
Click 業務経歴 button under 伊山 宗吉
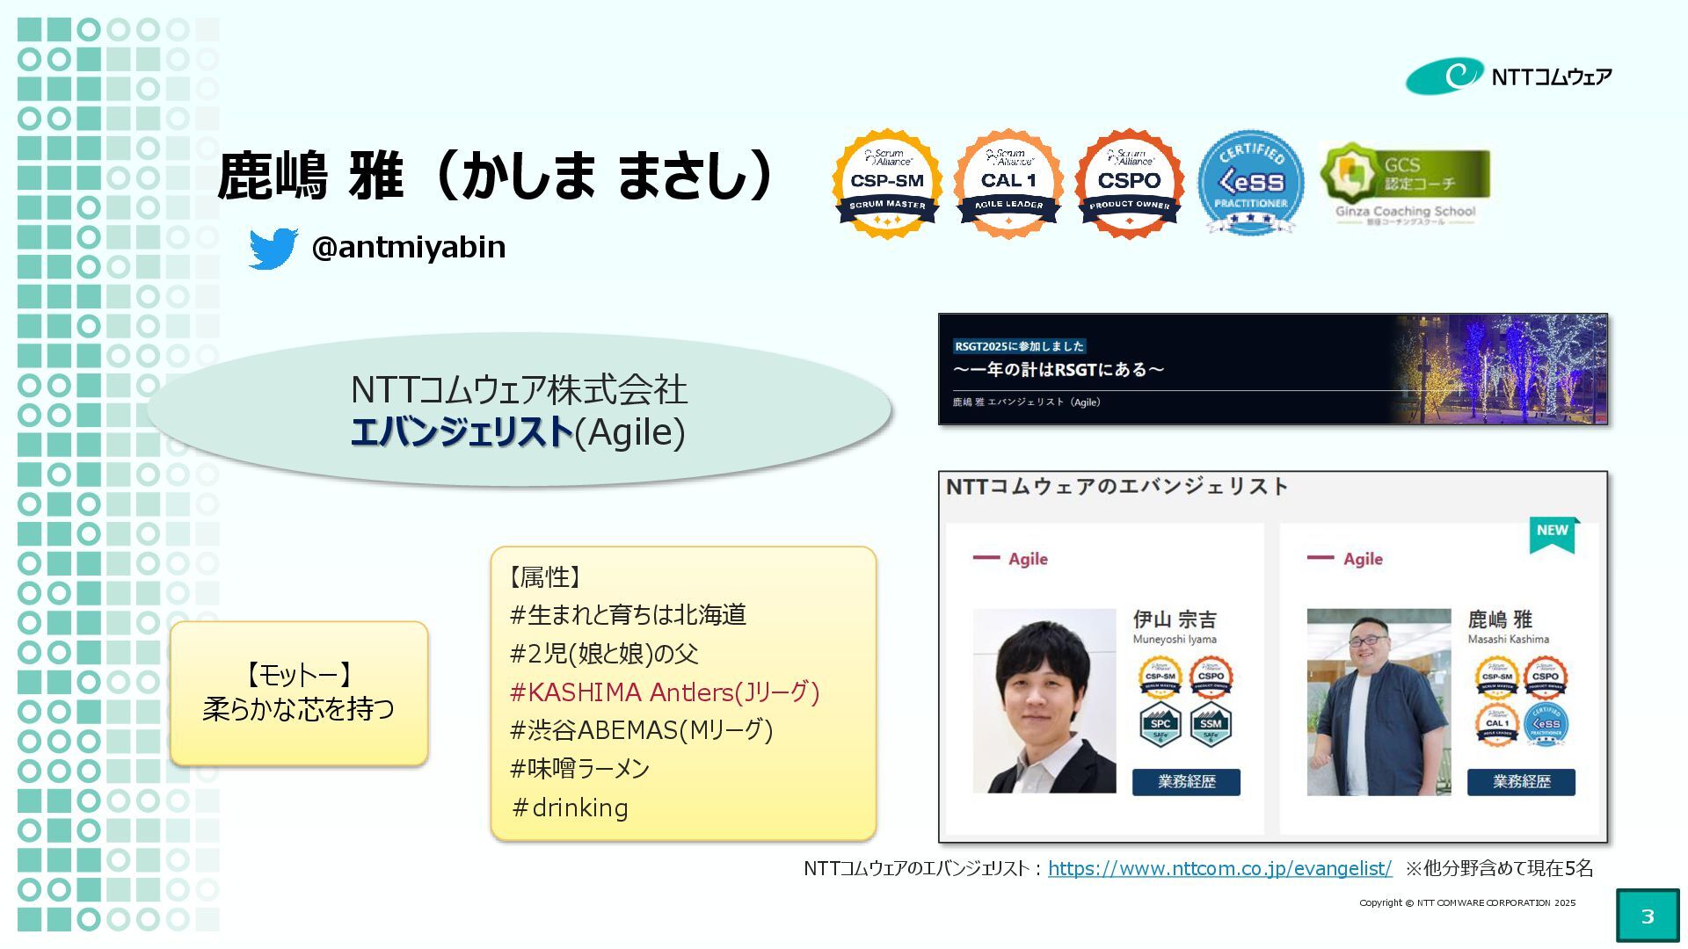pos(1186,781)
